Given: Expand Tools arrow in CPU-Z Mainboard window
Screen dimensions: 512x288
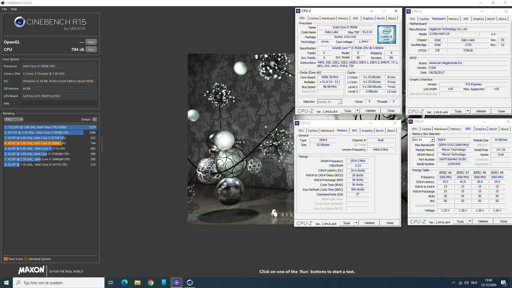Looking at the screenshot, I should click(468, 111).
